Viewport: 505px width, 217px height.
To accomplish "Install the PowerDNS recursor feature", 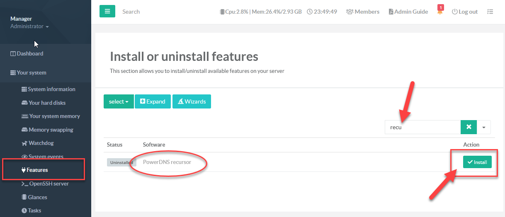I will (477, 162).
